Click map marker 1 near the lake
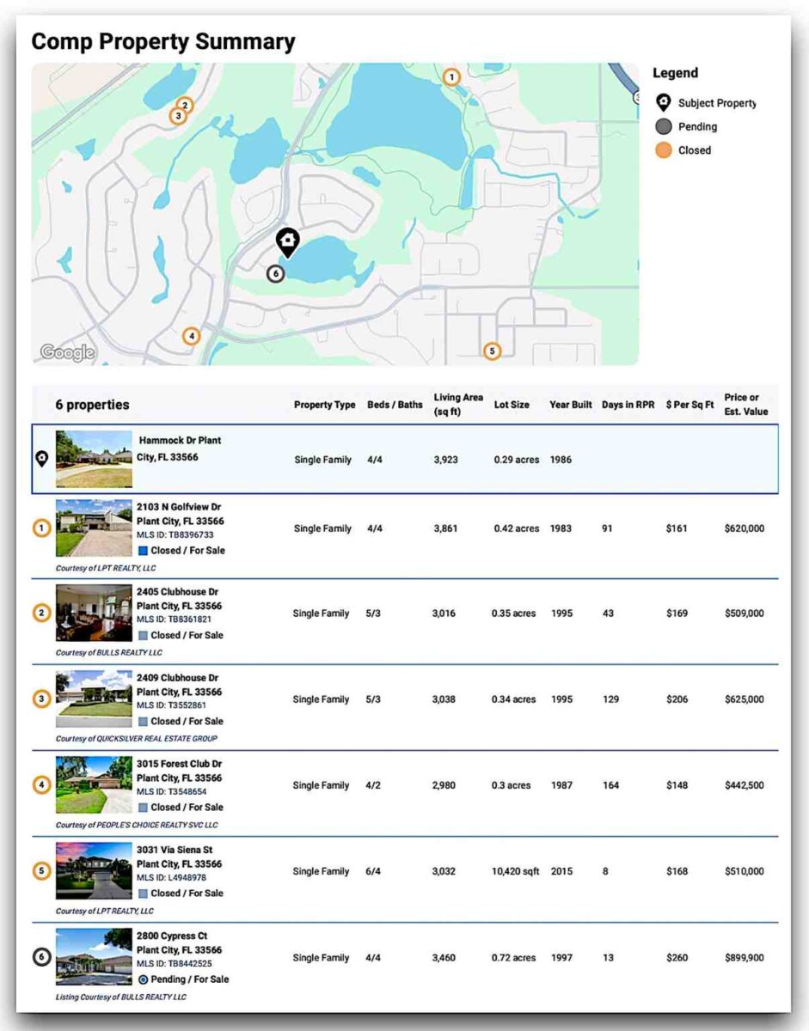Image resolution: width=809 pixels, height=1031 pixels. 451,77
